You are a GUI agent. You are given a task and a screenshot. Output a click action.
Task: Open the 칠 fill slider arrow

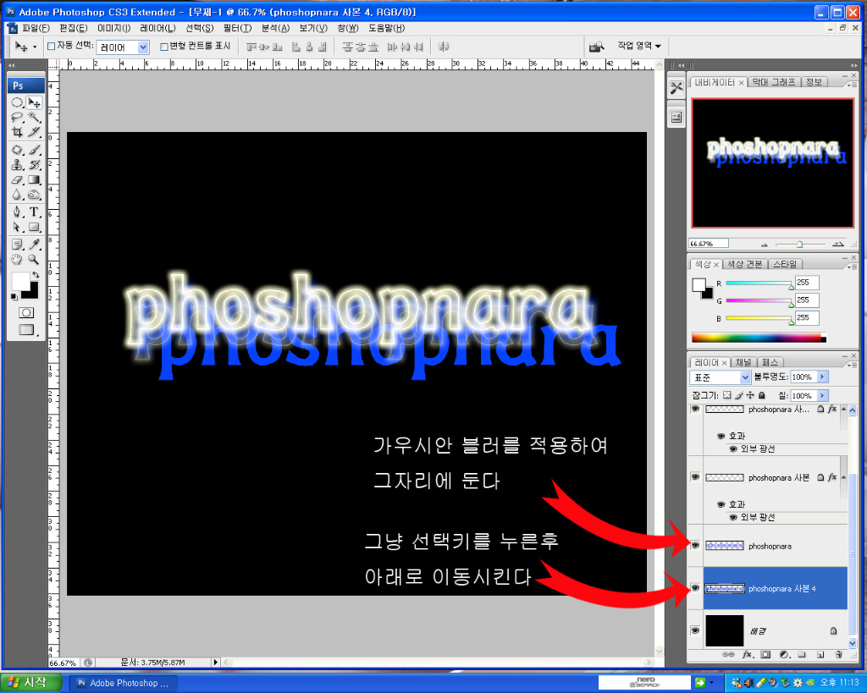click(823, 396)
